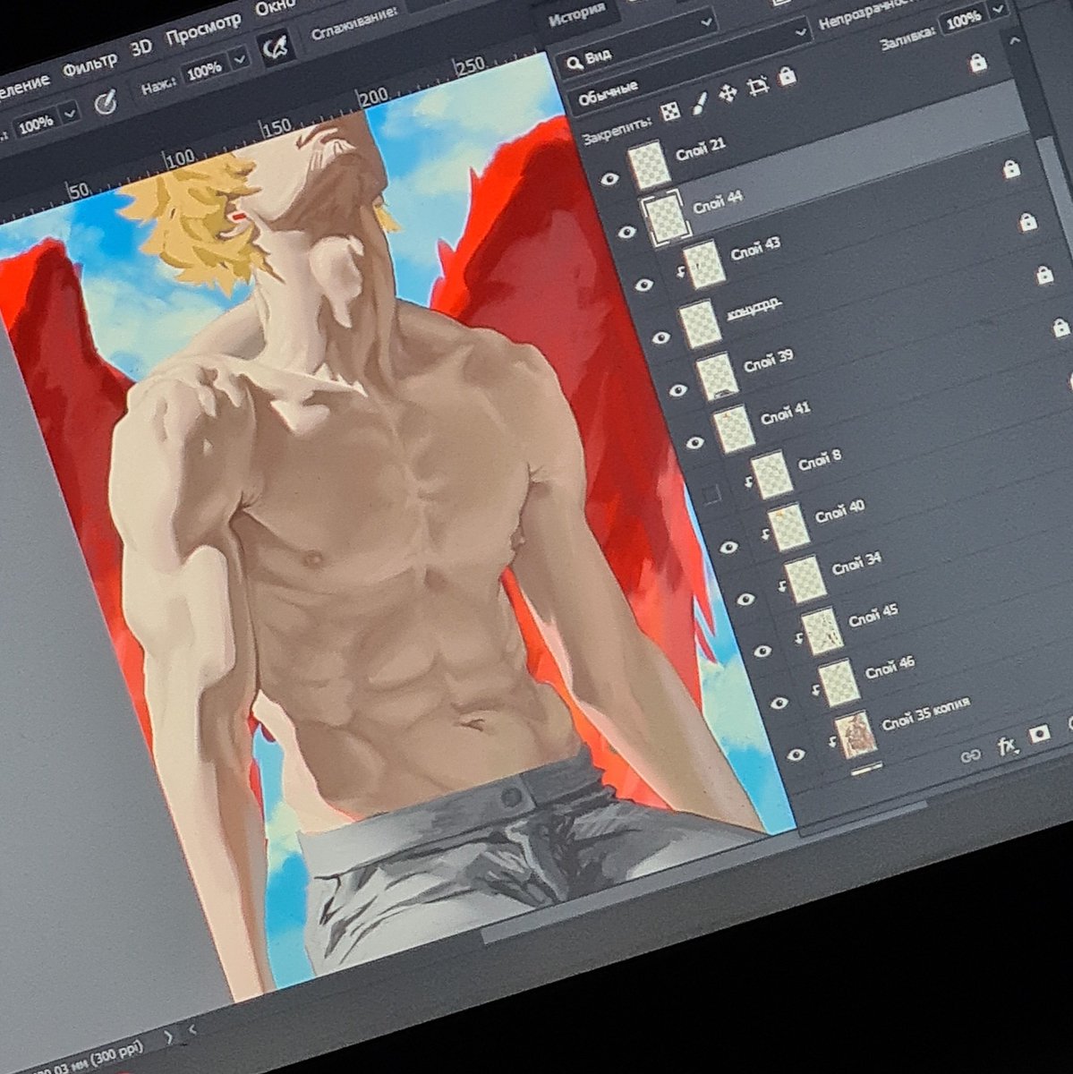Screen dimensions: 1073x1074
Task: Hide layer Слой 43 with eye icon
Action: [x=643, y=285]
